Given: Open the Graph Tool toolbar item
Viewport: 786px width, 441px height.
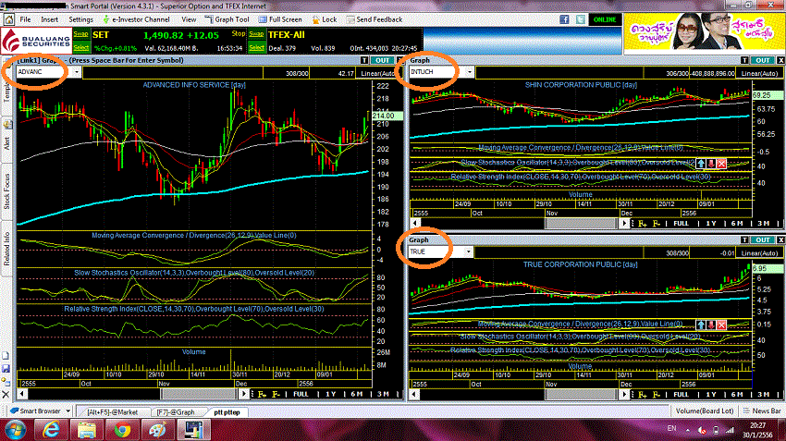Looking at the screenshot, I should tap(227, 19).
